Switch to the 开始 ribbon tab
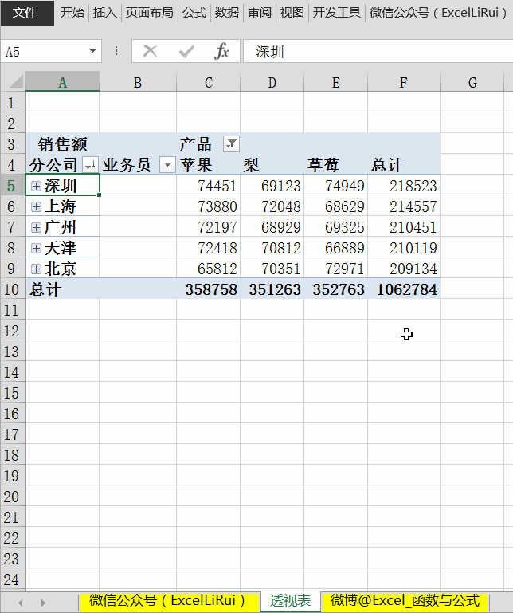 click(x=72, y=13)
